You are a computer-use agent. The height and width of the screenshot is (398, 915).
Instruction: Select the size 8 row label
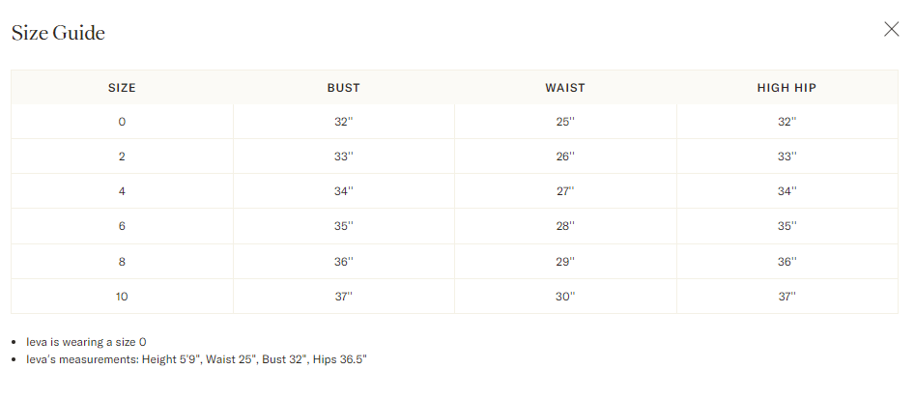(122, 261)
